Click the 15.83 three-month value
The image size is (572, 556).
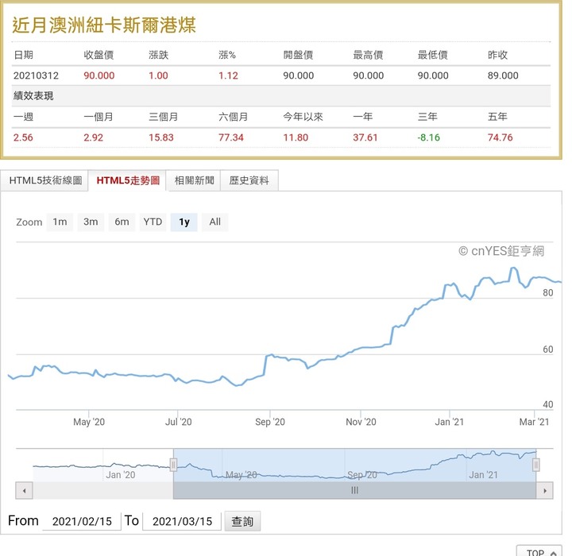point(160,138)
